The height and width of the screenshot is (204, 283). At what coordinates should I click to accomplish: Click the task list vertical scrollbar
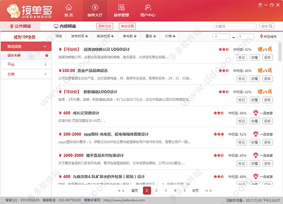point(280,52)
